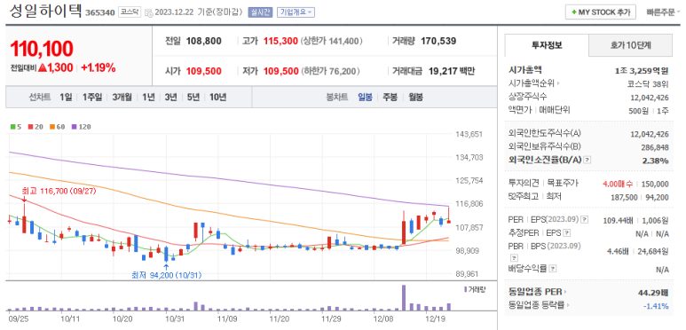The width and height of the screenshot is (686, 330).
Task: Click the 상한가 141,400 text
Action: click(x=332, y=41)
